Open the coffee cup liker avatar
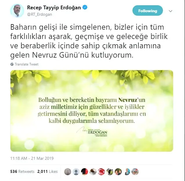Image resolution: width=185 pixels, height=181 pixels. (93, 171)
